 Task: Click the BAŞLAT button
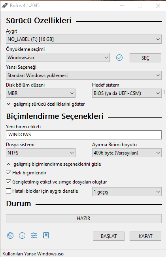pos(109,236)
